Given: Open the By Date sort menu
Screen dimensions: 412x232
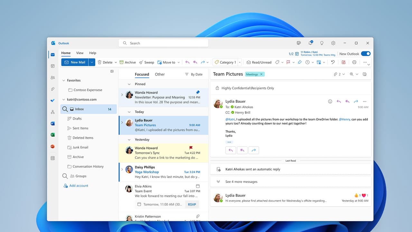Looking at the screenshot, I should tap(194, 74).
